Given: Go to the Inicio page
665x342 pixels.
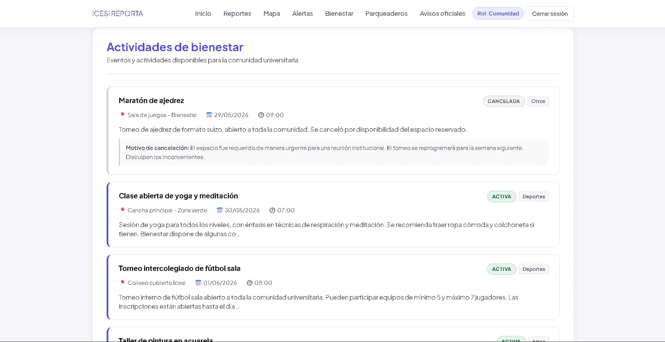Looking at the screenshot, I should point(203,14).
